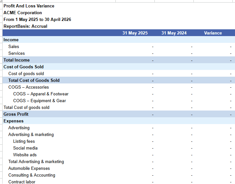Select the 'Automobile Expenses' row label
The image size is (235, 184).
[29, 169]
